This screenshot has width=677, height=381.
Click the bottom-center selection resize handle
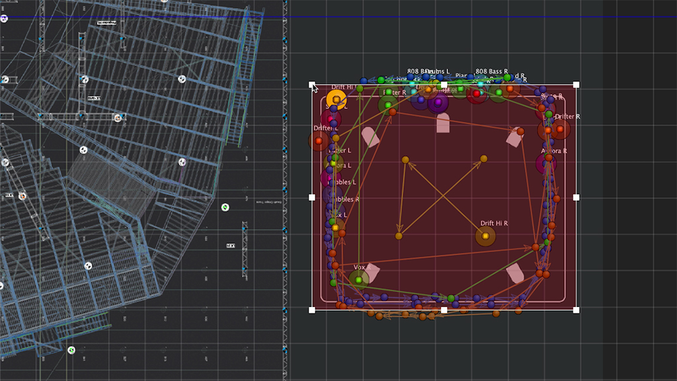[444, 310]
